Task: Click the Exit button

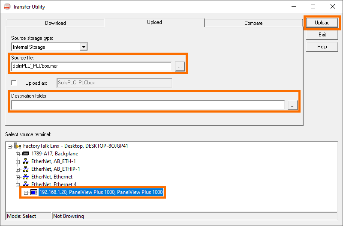Action: pos(322,35)
